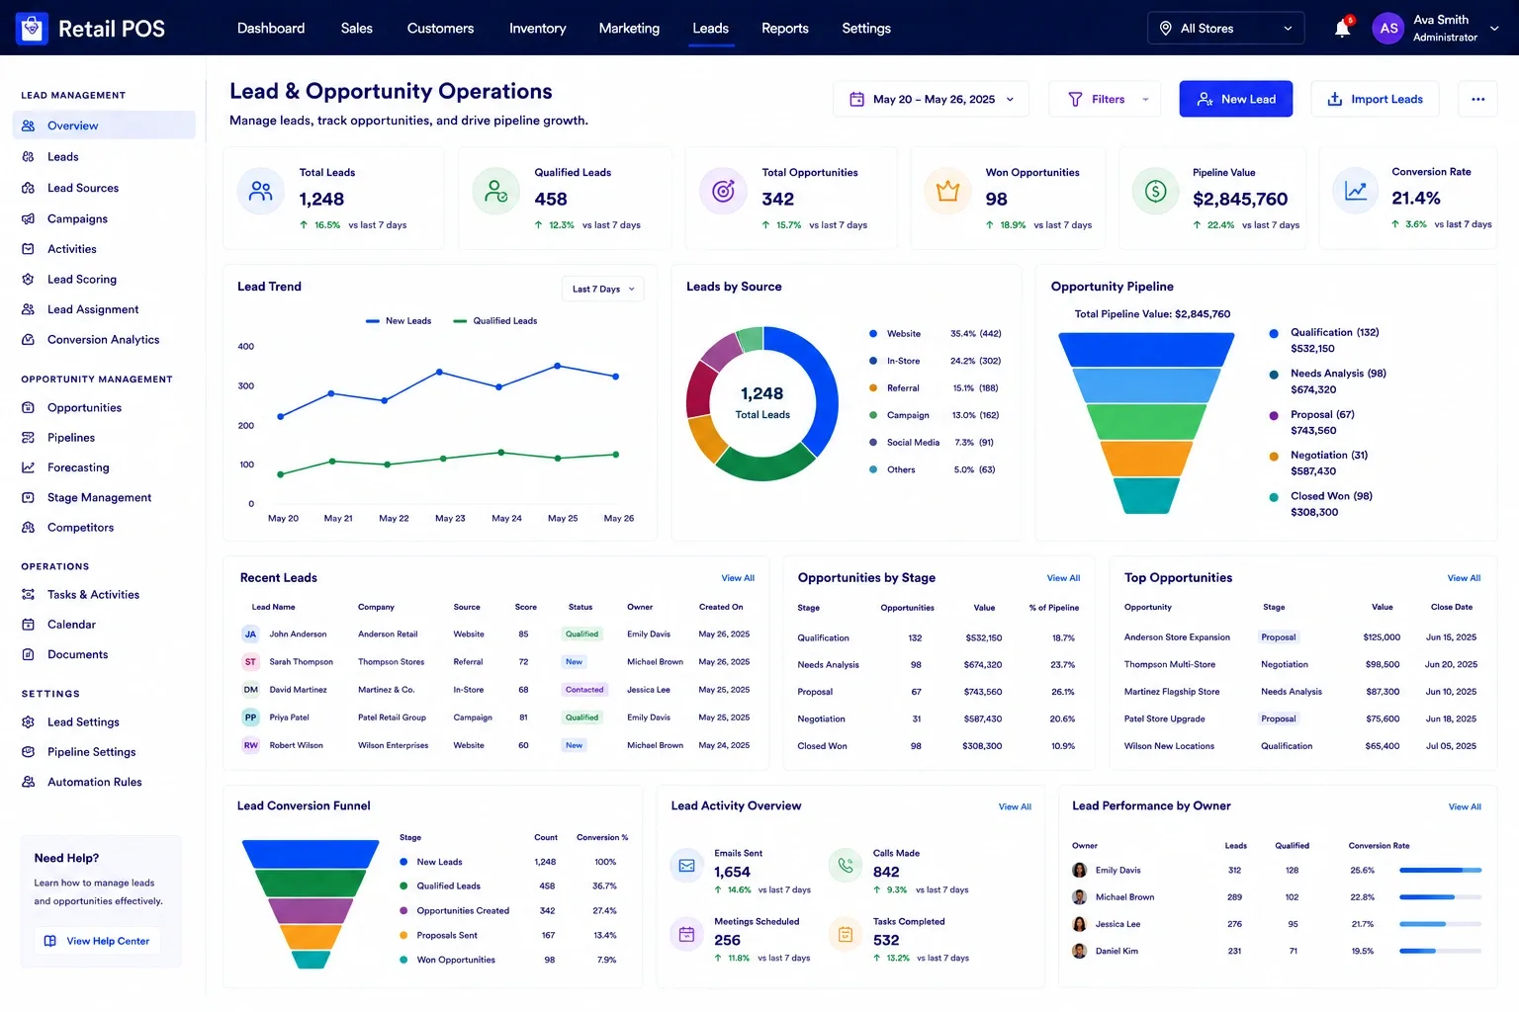This screenshot has height=1012, width=1519.
Task: Click the Total Opportunities target icon
Action: pos(723,192)
